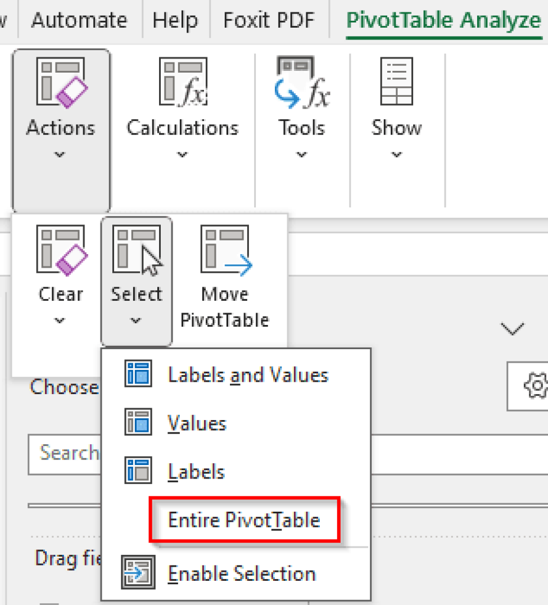
Task: Select Entire PivotTable from the menu
Action: [x=244, y=521]
